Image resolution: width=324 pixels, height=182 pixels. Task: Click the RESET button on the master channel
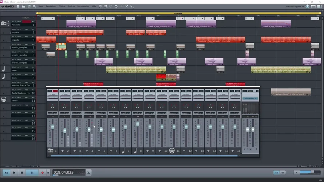250,91
